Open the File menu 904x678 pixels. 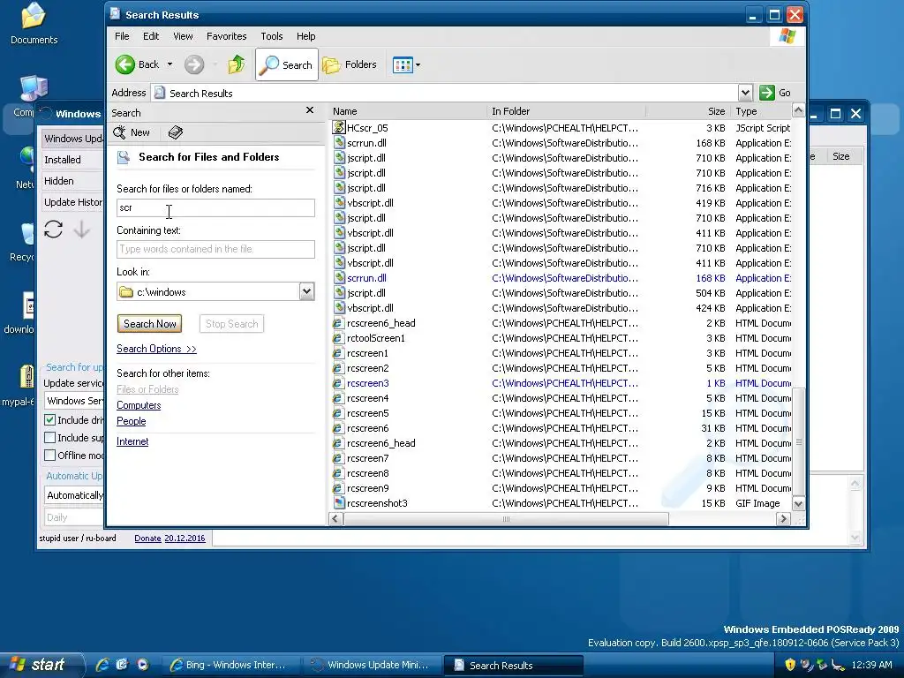click(x=122, y=36)
